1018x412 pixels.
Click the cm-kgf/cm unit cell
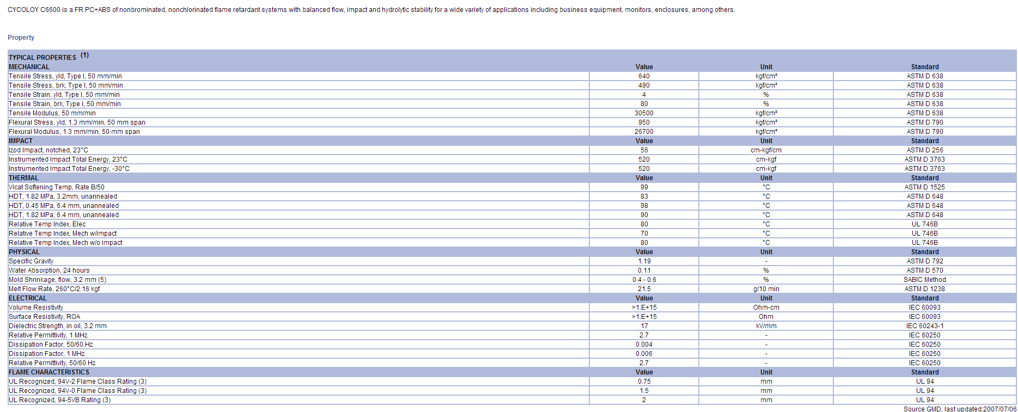click(x=766, y=150)
